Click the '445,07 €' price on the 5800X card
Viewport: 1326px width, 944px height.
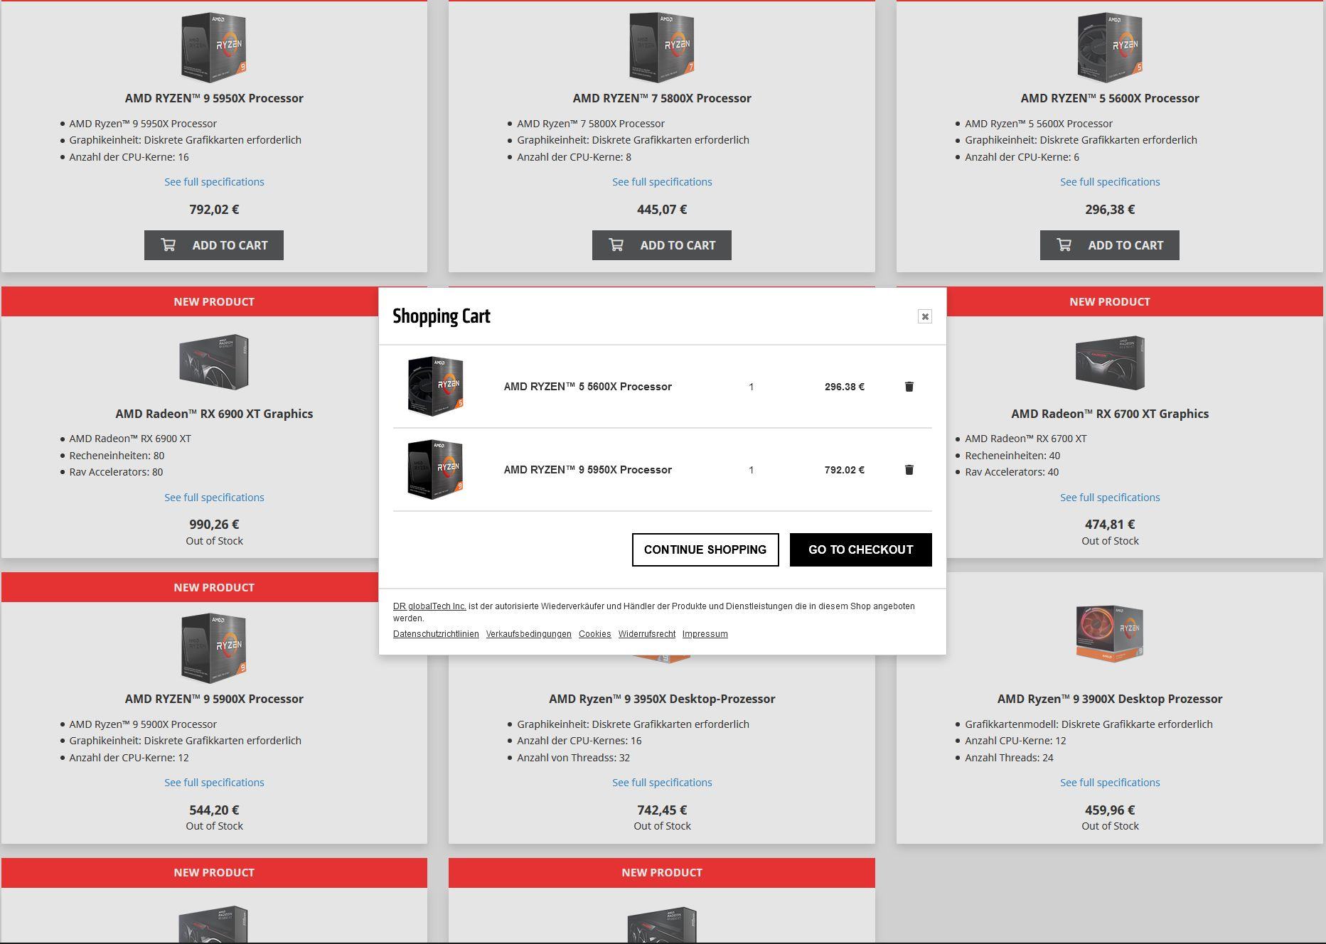tap(662, 210)
